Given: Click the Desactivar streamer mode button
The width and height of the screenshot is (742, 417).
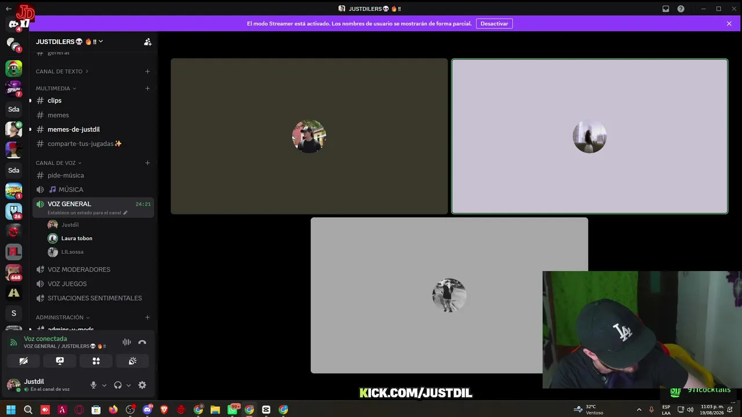Looking at the screenshot, I should [x=494, y=24].
